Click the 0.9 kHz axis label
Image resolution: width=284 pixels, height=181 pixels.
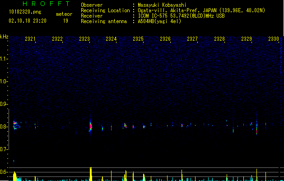tap(4, 104)
